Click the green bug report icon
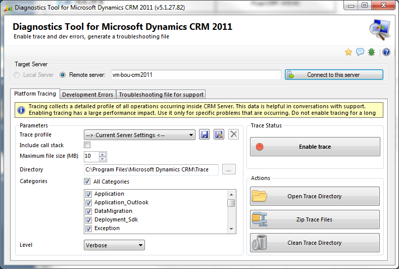The image size is (399, 269). coord(372,52)
